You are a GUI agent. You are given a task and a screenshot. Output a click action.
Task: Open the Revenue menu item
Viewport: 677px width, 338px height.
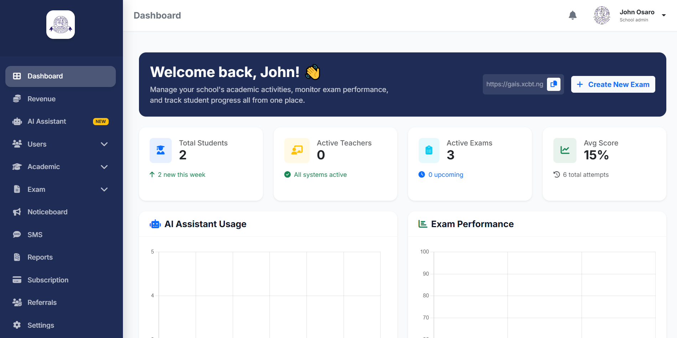(x=61, y=99)
